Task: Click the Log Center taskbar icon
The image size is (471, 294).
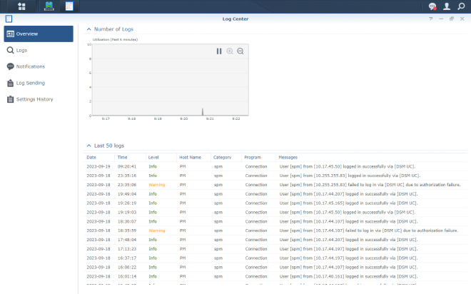Action: (x=69, y=6)
